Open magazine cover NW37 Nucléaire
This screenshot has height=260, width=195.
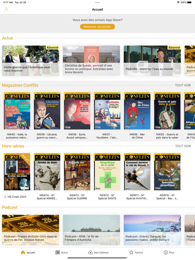(x=107, y=111)
